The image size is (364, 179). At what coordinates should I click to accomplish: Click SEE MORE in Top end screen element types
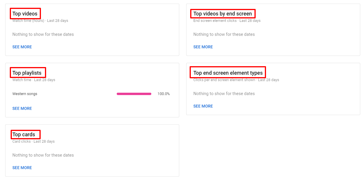click(203, 106)
